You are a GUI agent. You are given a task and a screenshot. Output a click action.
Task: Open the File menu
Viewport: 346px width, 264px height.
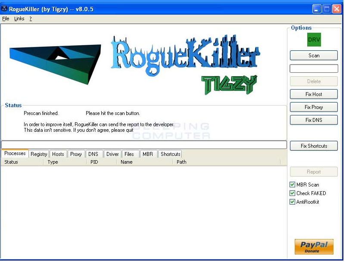point(6,19)
